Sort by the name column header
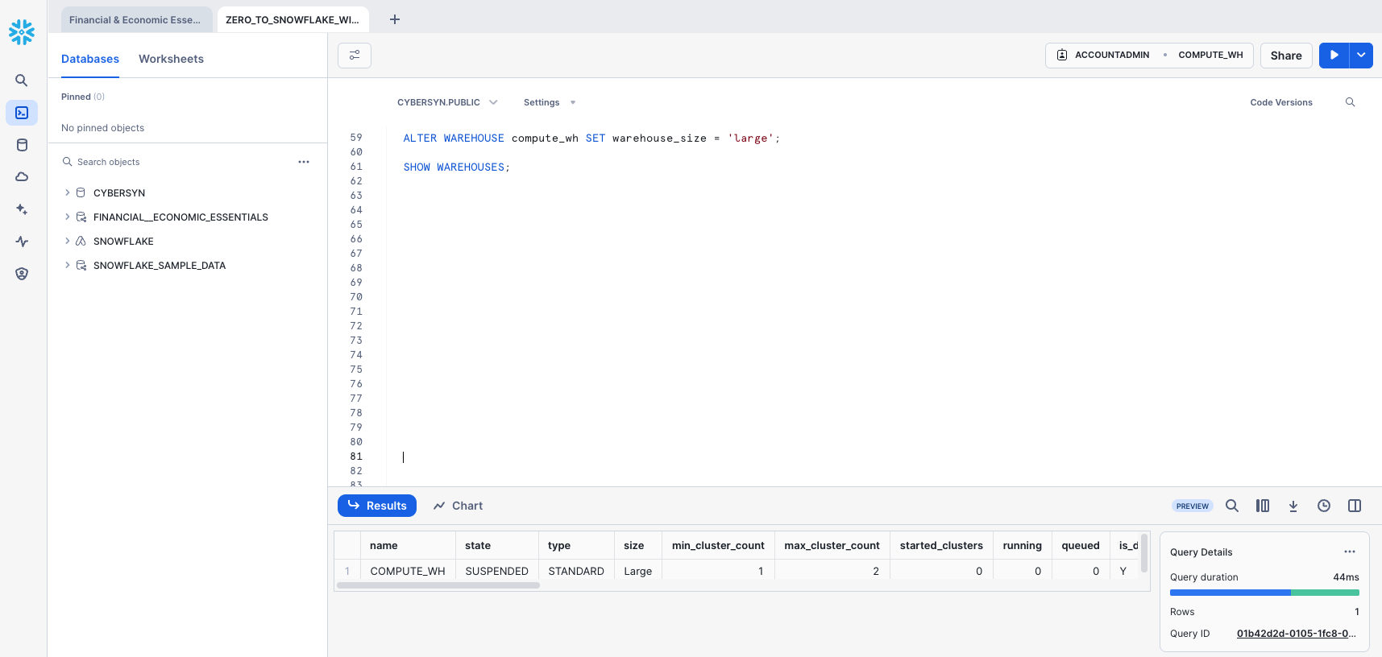Image resolution: width=1382 pixels, height=657 pixels. [408, 545]
